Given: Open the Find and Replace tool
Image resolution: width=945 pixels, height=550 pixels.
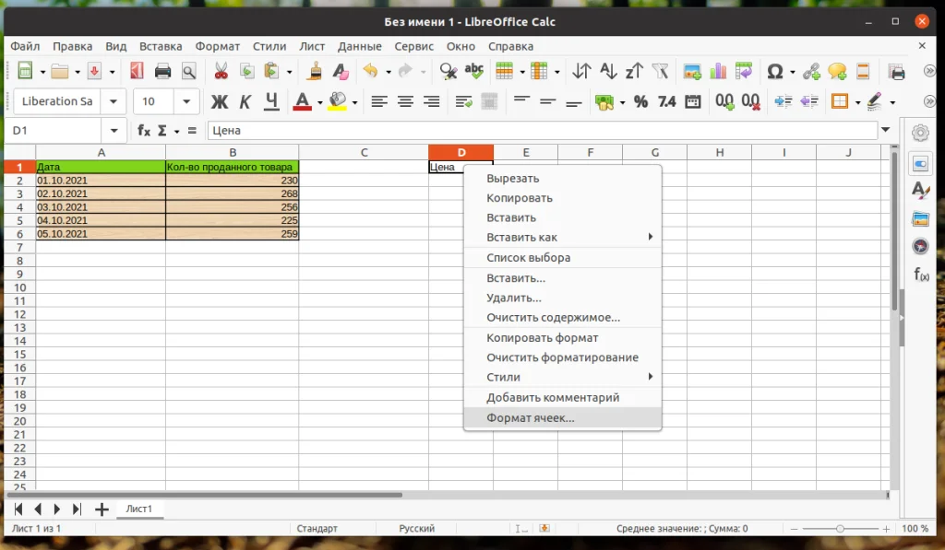Looking at the screenshot, I should point(447,71).
